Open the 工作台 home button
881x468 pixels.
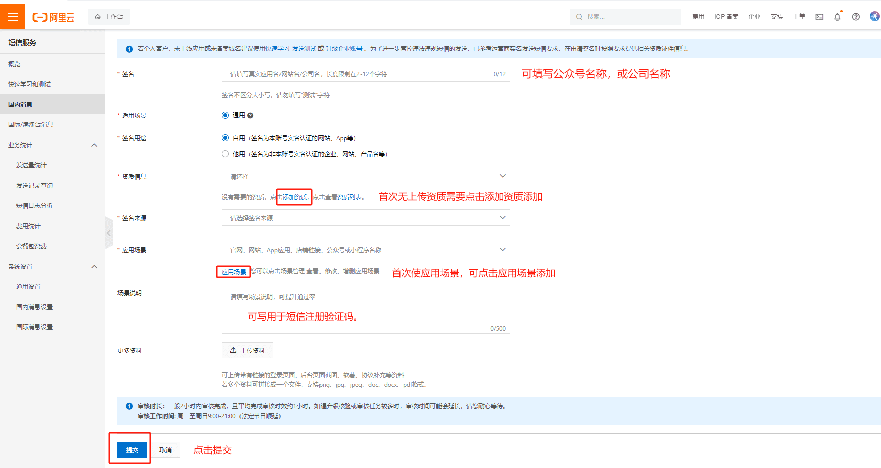click(109, 17)
